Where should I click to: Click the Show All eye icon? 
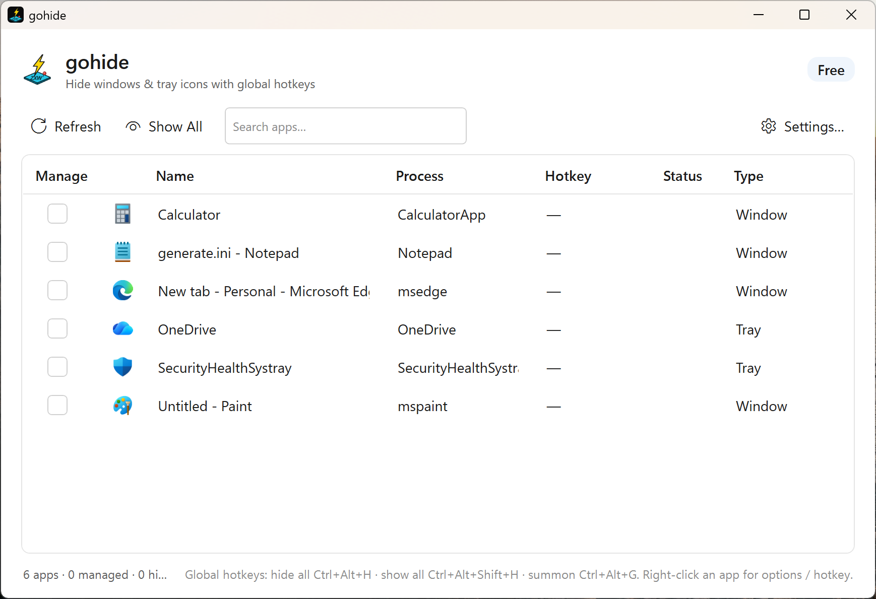(x=133, y=126)
